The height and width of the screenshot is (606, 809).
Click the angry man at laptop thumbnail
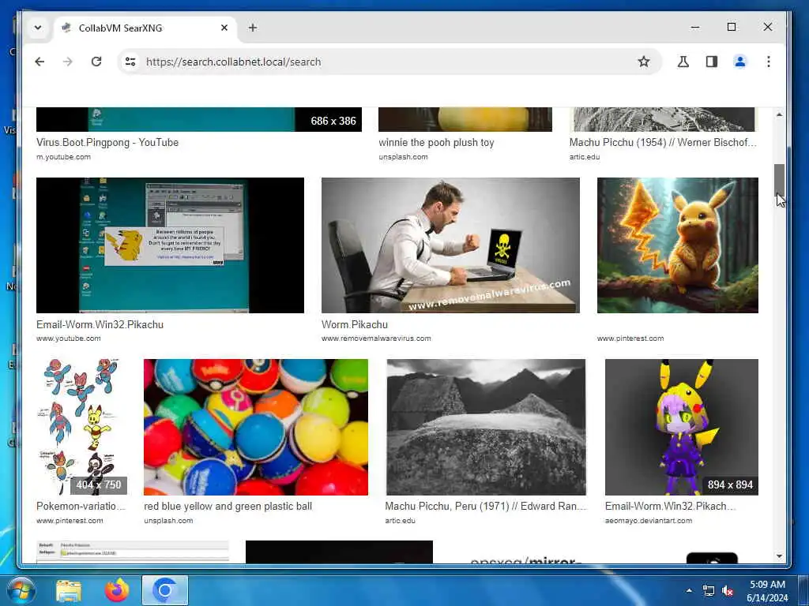point(450,245)
